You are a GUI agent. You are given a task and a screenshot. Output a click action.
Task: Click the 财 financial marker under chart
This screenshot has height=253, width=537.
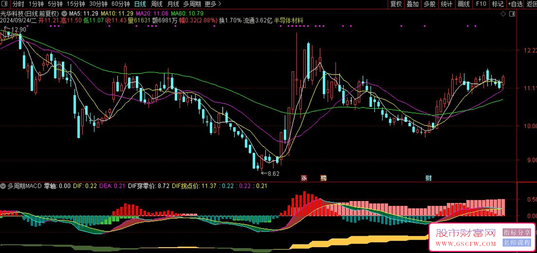pyautogui.click(x=428, y=178)
